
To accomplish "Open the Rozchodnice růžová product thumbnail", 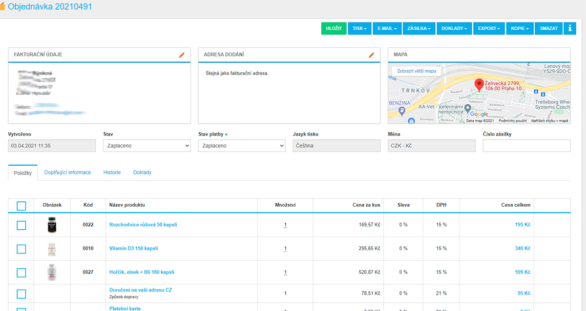I will point(52,225).
